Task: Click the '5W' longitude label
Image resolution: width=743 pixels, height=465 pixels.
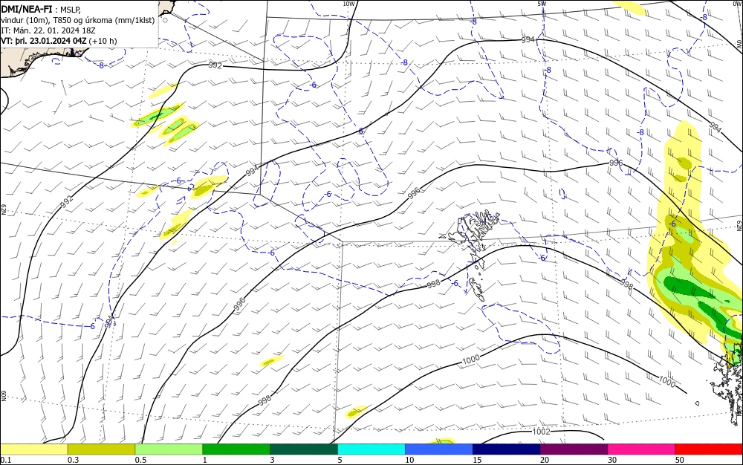Action: (542, 4)
